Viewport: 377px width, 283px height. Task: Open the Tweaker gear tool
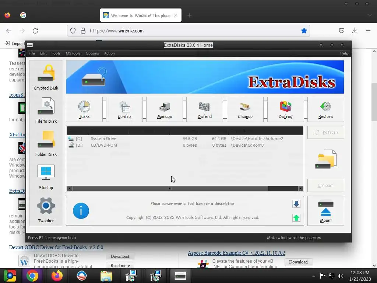point(46,210)
